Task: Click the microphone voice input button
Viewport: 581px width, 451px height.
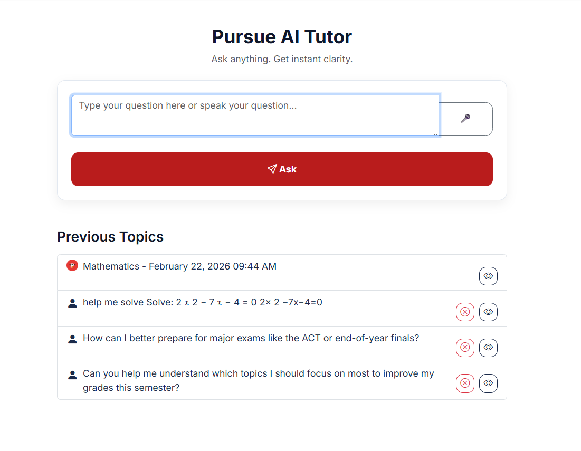Action: point(465,119)
